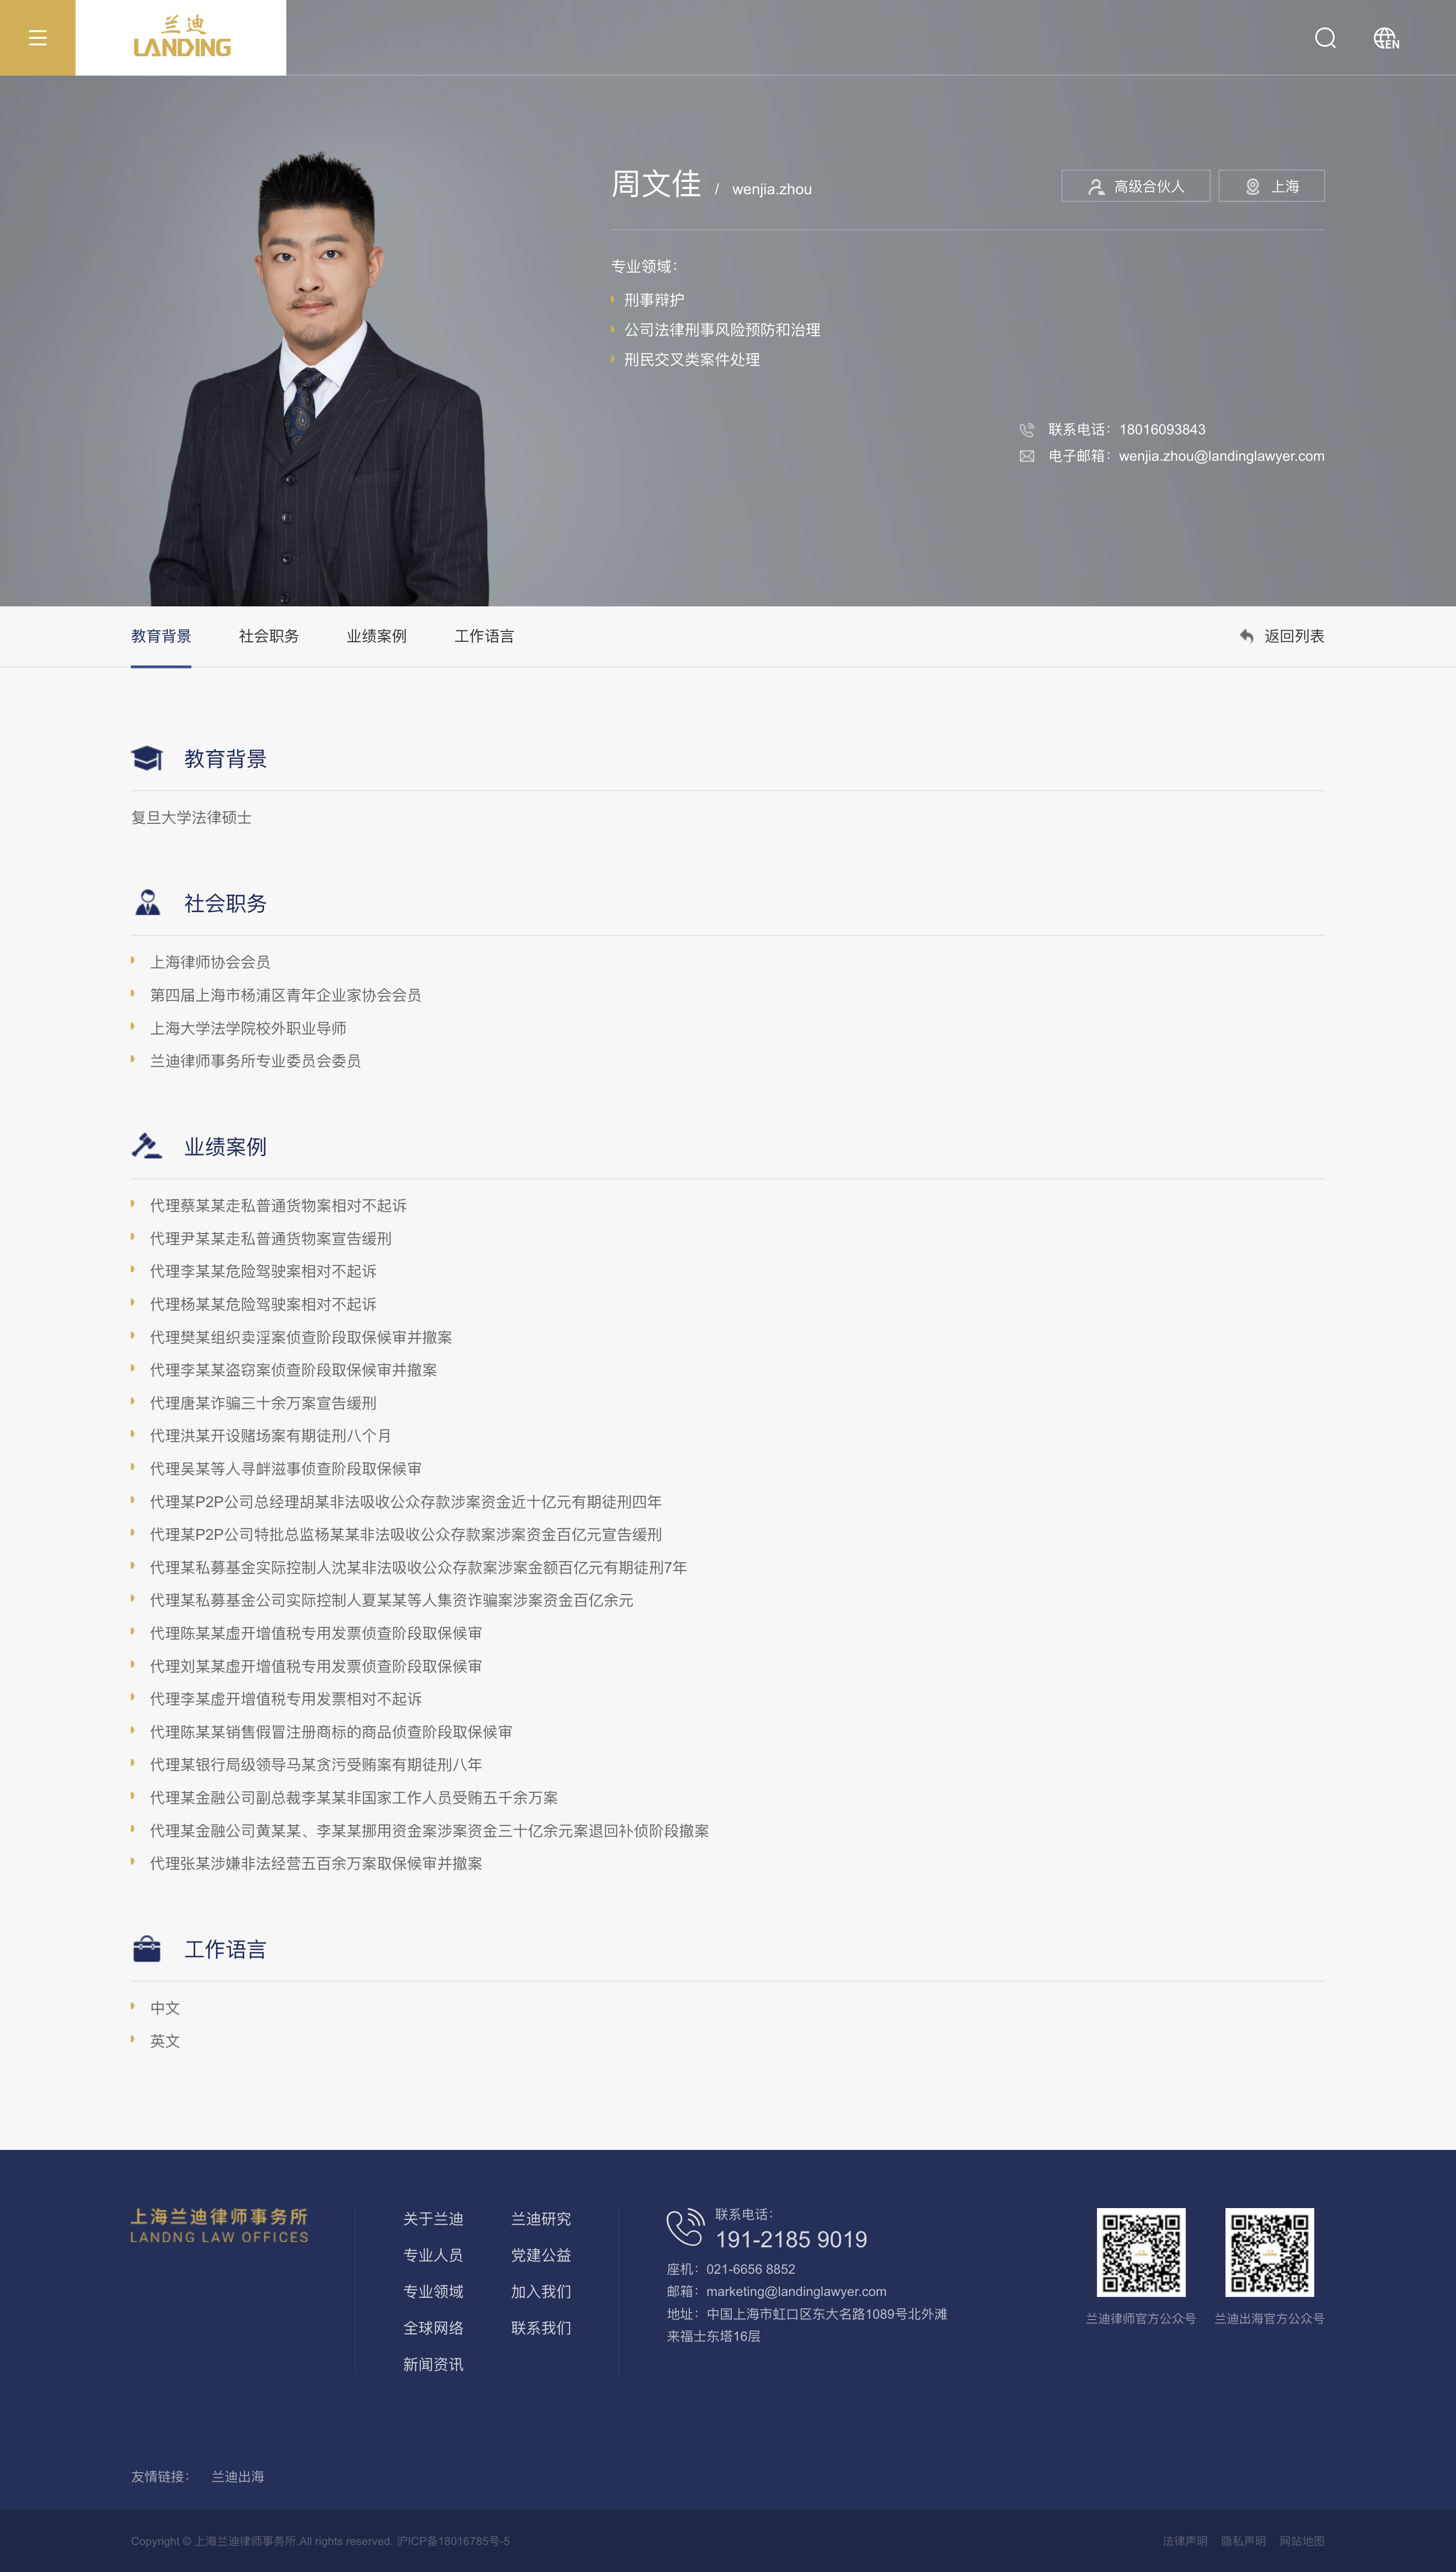Screen dimensions: 1456x2572
Task: Click footer landline 021-6656 8852
Action: click(750, 2269)
